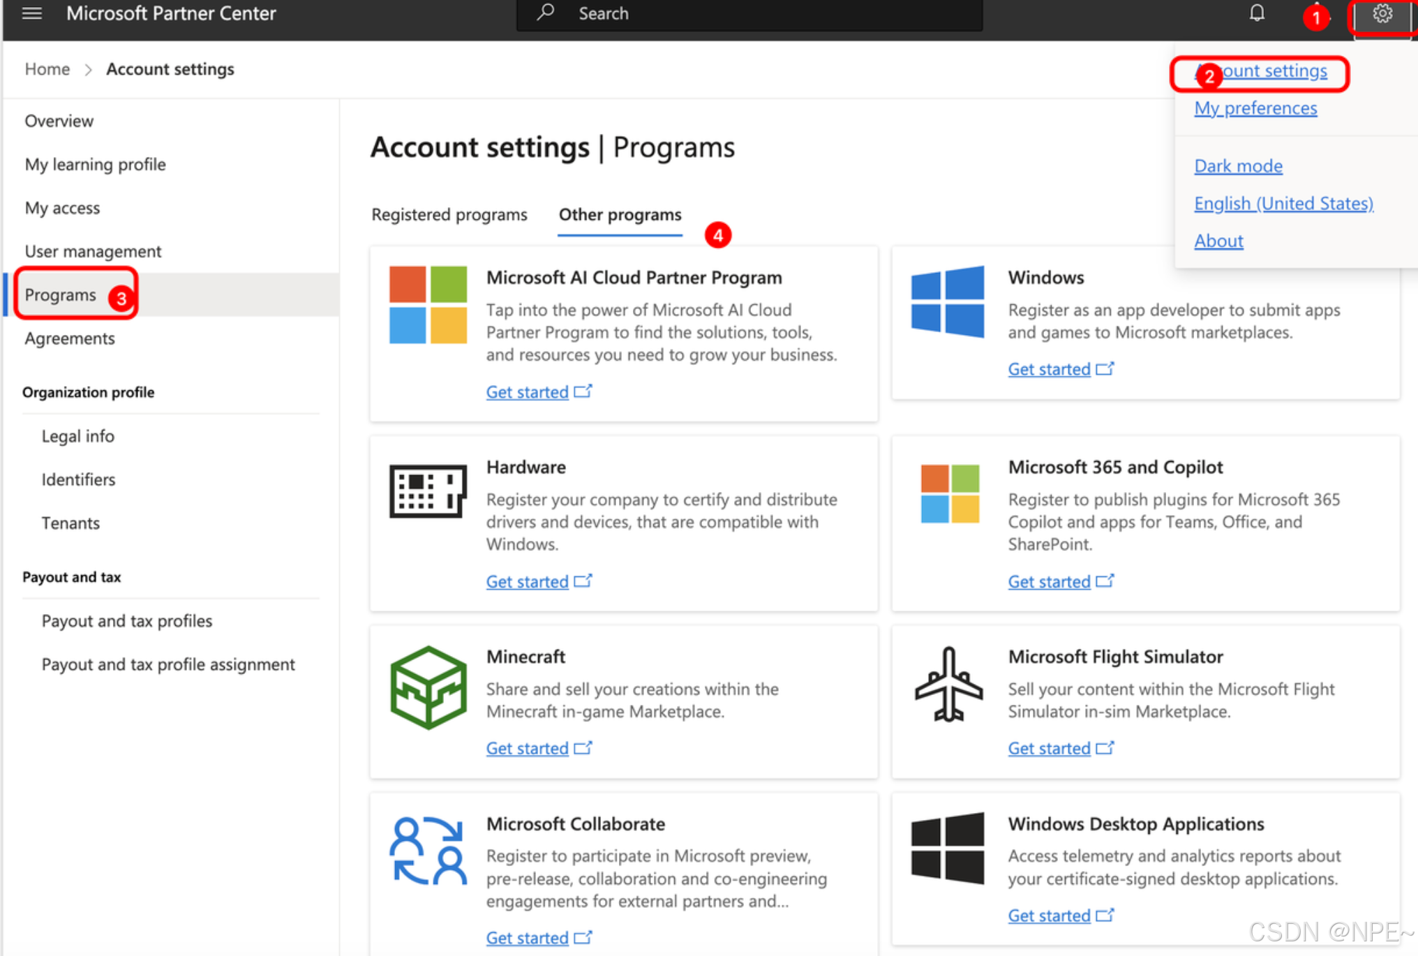This screenshot has height=956, width=1418.
Task: Click the notifications bell icon
Action: click(x=1256, y=13)
